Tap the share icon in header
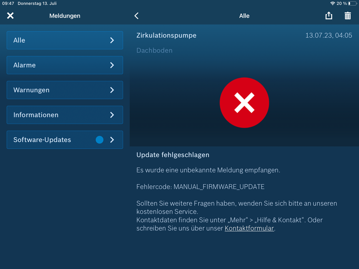The image size is (359, 269). [x=328, y=16]
